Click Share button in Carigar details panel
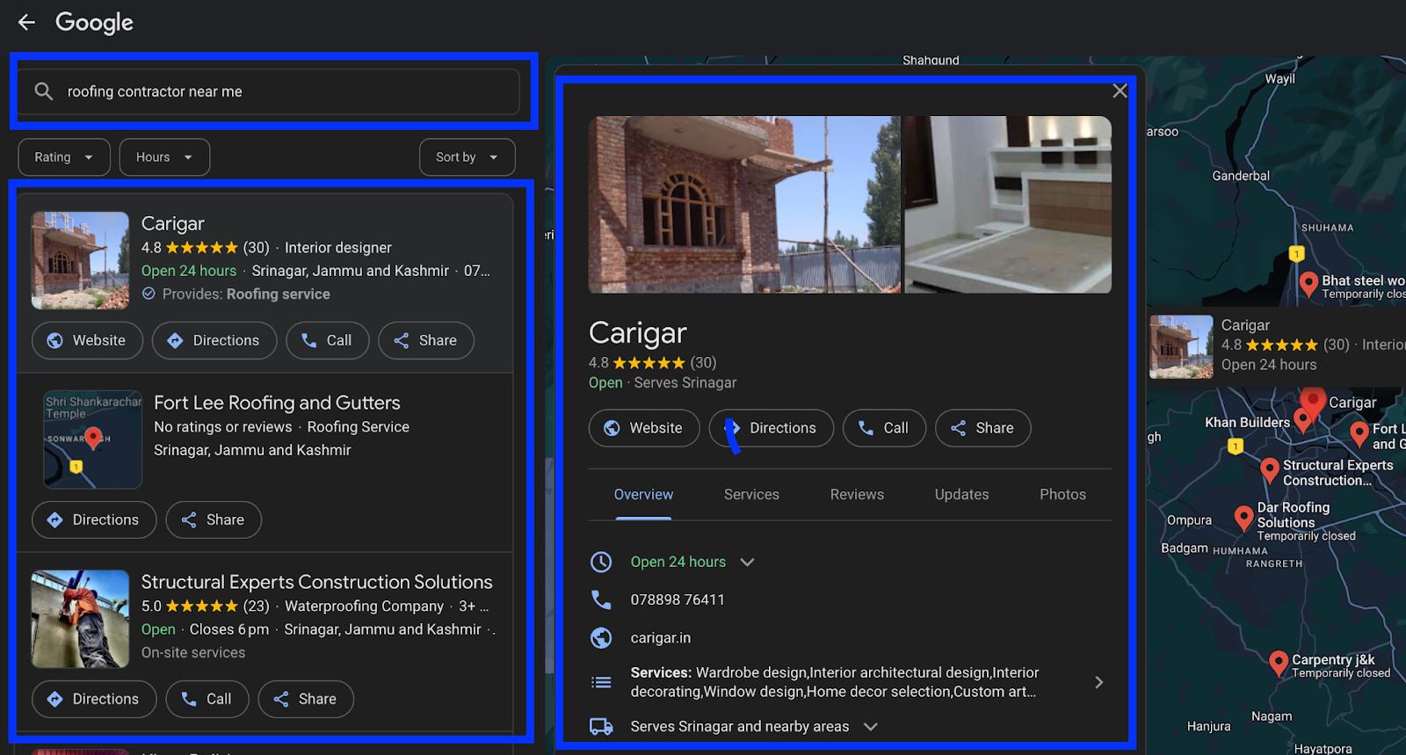Image resolution: width=1406 pixels, height=755 pixels. click(x=982, y=428)
